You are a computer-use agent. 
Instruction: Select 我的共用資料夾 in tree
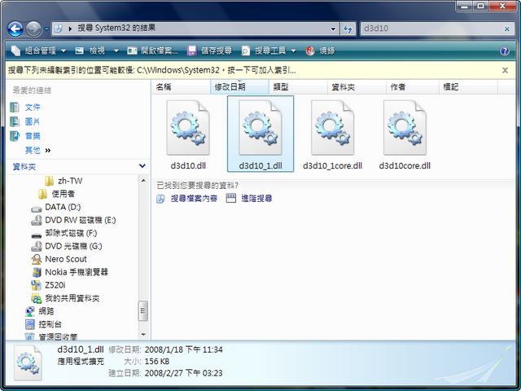tap(65, 298)
